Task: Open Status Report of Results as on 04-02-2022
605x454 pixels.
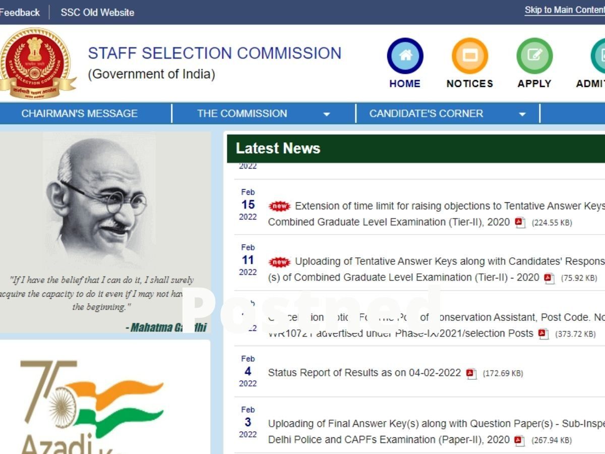Action: (365, 373)
